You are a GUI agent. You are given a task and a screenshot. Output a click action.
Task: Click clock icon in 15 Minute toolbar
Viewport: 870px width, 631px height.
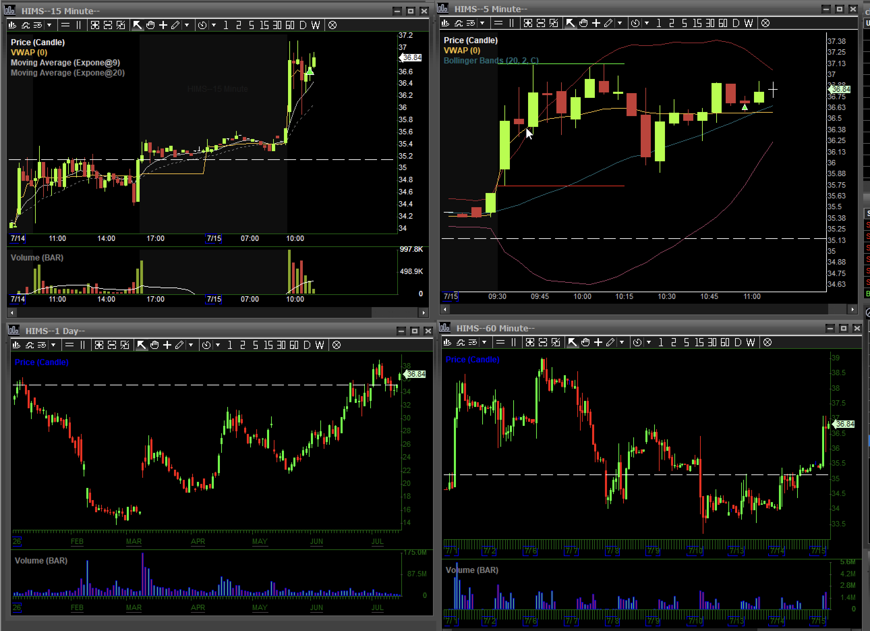[x=202, y=25]
